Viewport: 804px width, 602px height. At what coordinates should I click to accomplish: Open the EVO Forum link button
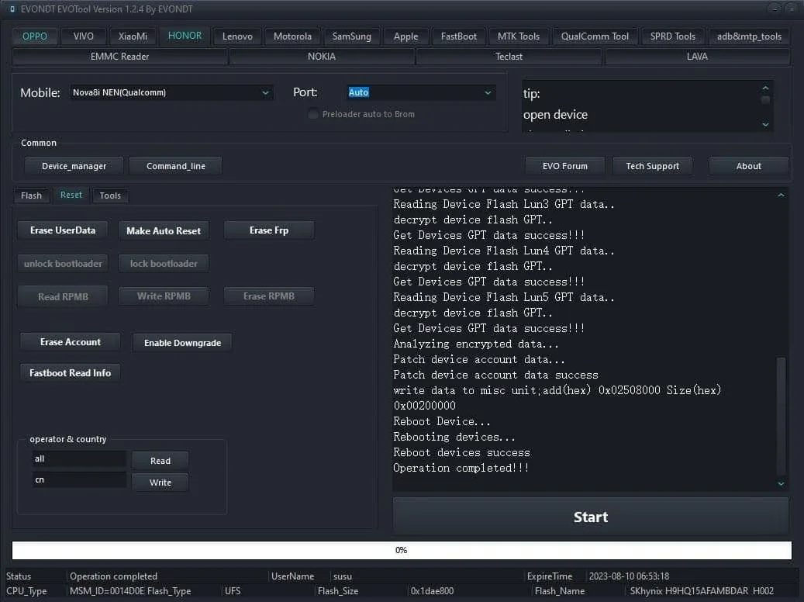564,166
